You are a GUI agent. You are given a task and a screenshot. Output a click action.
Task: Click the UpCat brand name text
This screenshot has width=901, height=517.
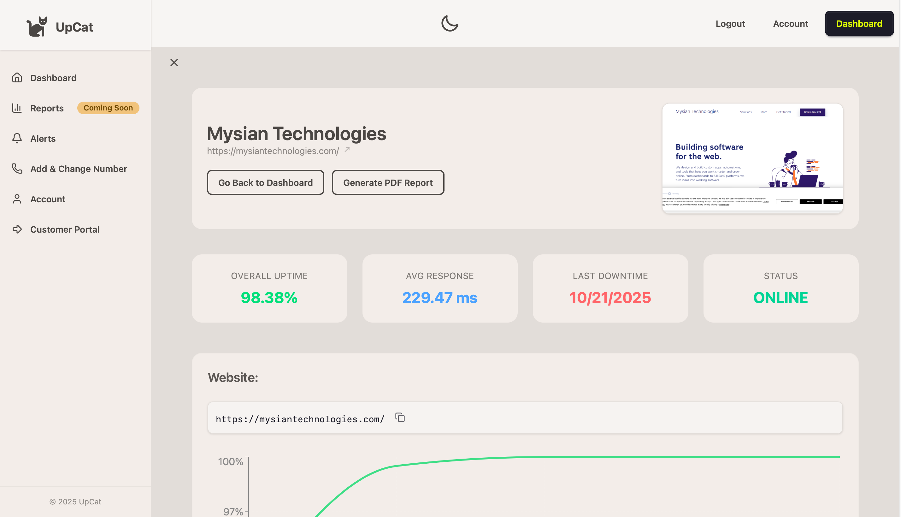tap(74, 27)
